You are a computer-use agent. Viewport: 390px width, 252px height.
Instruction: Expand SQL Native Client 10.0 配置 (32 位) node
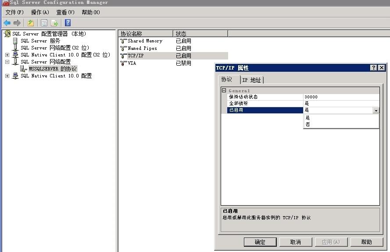pos(7,55)
